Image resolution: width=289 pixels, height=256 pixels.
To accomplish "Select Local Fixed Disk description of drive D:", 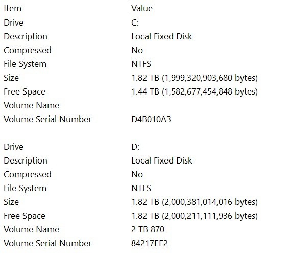I will pos(162,160).
